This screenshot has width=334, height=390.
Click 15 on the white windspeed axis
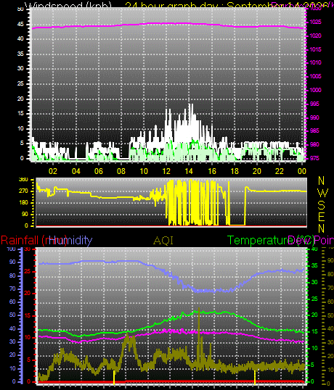20,113
